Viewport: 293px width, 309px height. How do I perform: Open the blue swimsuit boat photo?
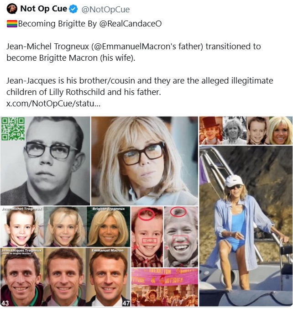246,226
